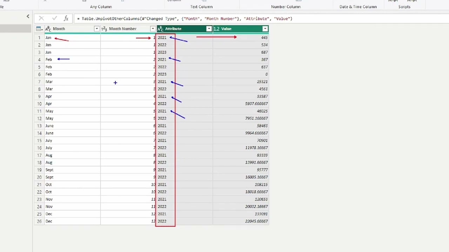This screenshot has width=449, height=252.
Task: Click the value cell 16005.16667
Action: (241, 177)
